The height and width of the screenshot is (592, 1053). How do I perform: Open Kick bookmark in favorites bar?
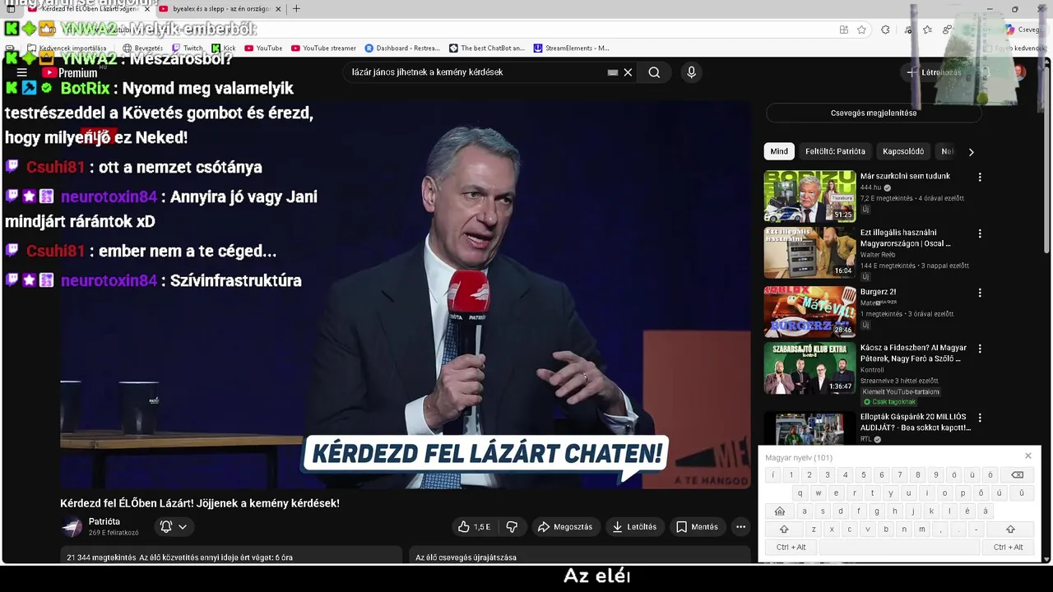[x=224, y=49]
